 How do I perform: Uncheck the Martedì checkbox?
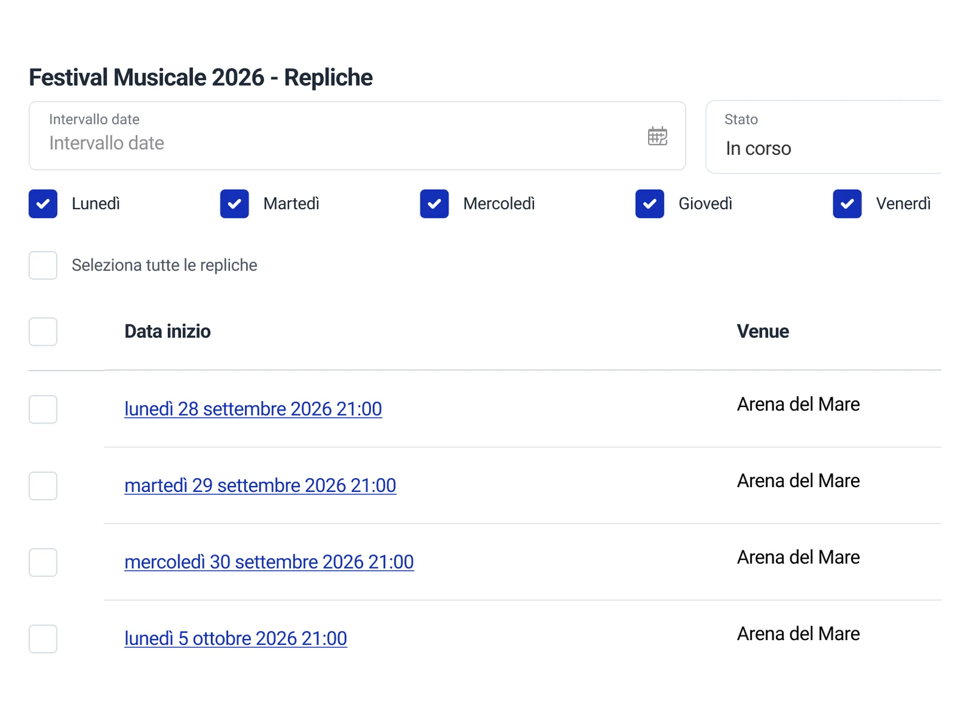click(x=235, y=204)
